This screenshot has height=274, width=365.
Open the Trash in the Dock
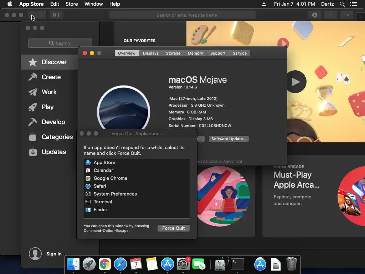coord(291,264)
